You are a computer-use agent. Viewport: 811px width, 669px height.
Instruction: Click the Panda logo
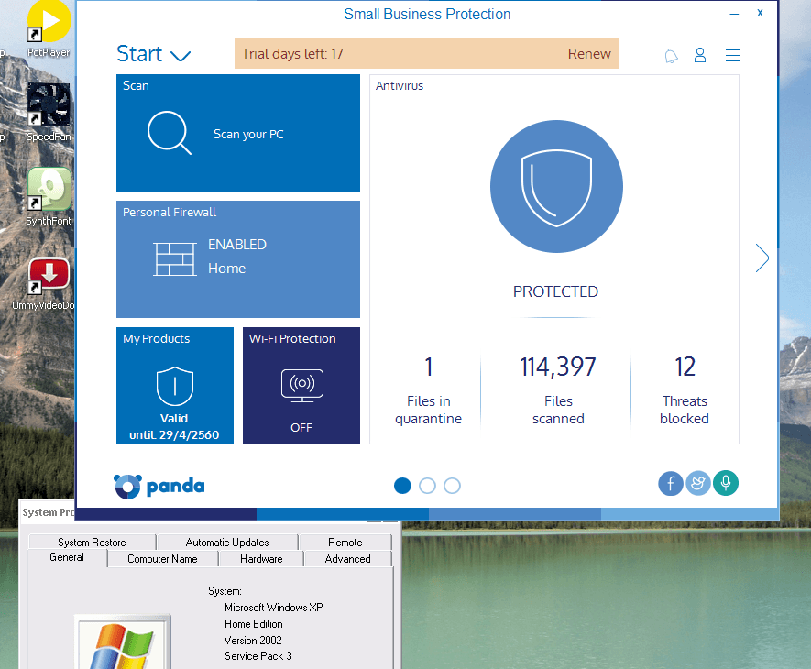[x=159, y=487]
